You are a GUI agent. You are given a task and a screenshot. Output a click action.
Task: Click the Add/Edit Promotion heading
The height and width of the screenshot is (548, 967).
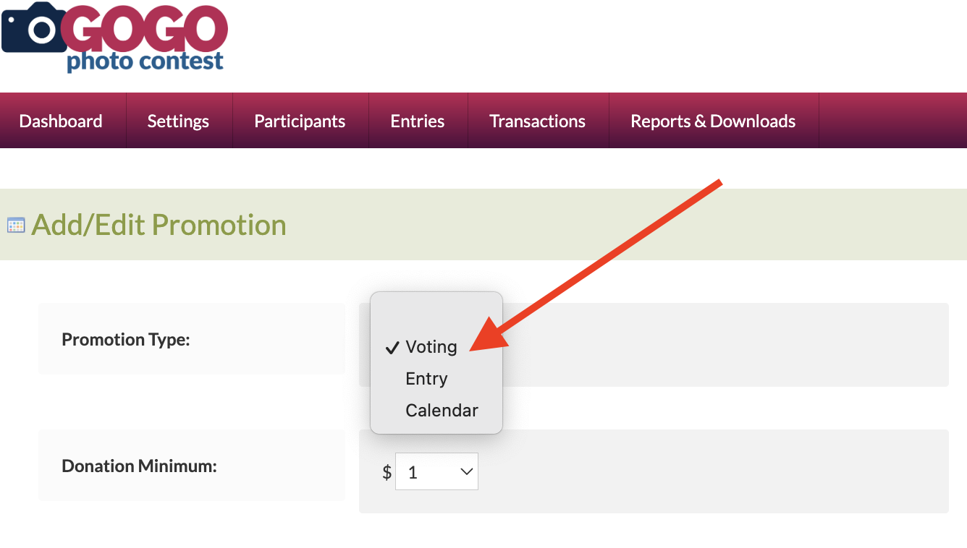159,225
